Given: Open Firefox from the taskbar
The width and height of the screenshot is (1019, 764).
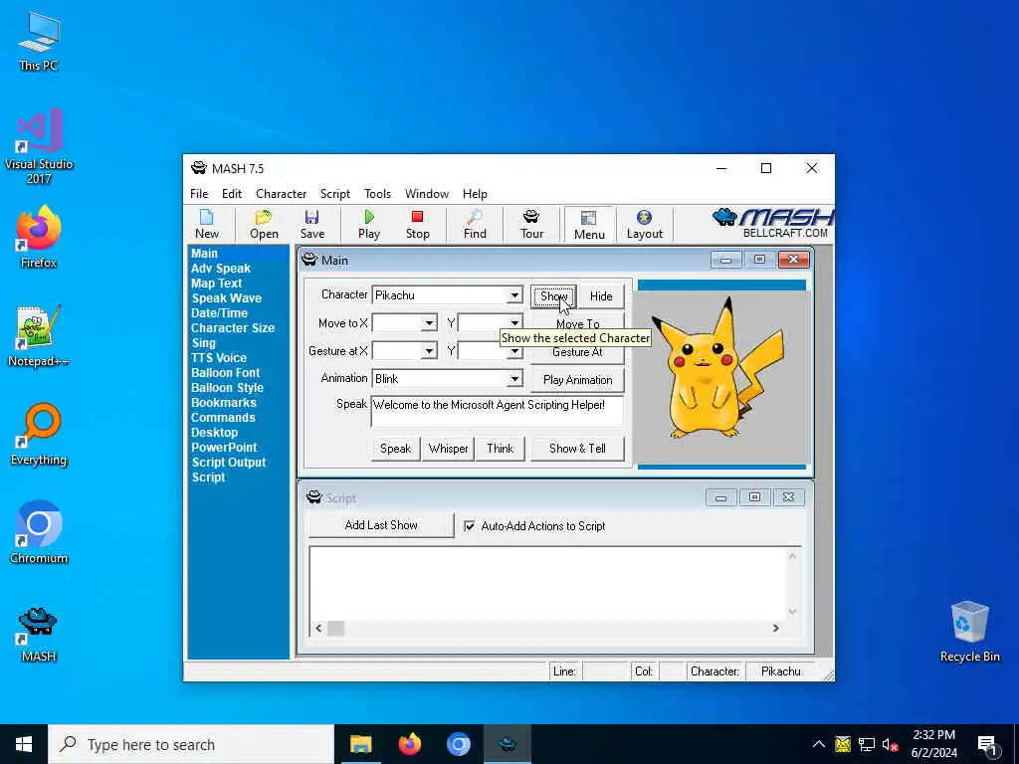Looking at the screenshot, I should click(409, 744).
